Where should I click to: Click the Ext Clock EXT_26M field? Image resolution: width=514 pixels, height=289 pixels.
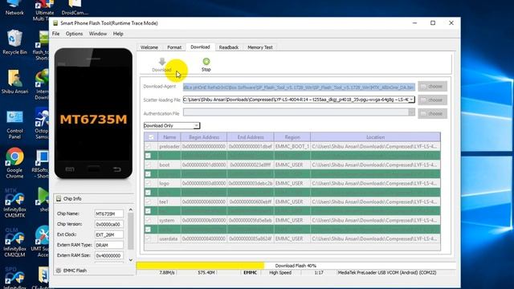[x=109, y=234]
